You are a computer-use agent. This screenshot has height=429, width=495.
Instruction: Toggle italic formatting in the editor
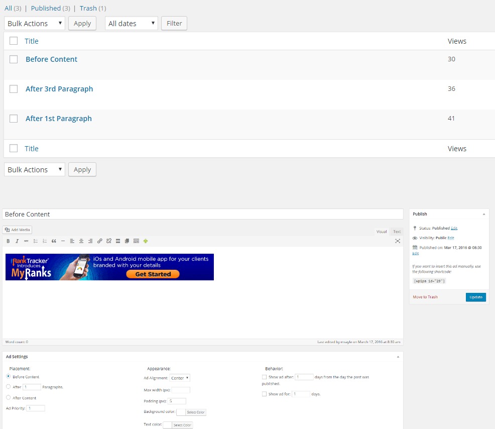tap(17, 241)
